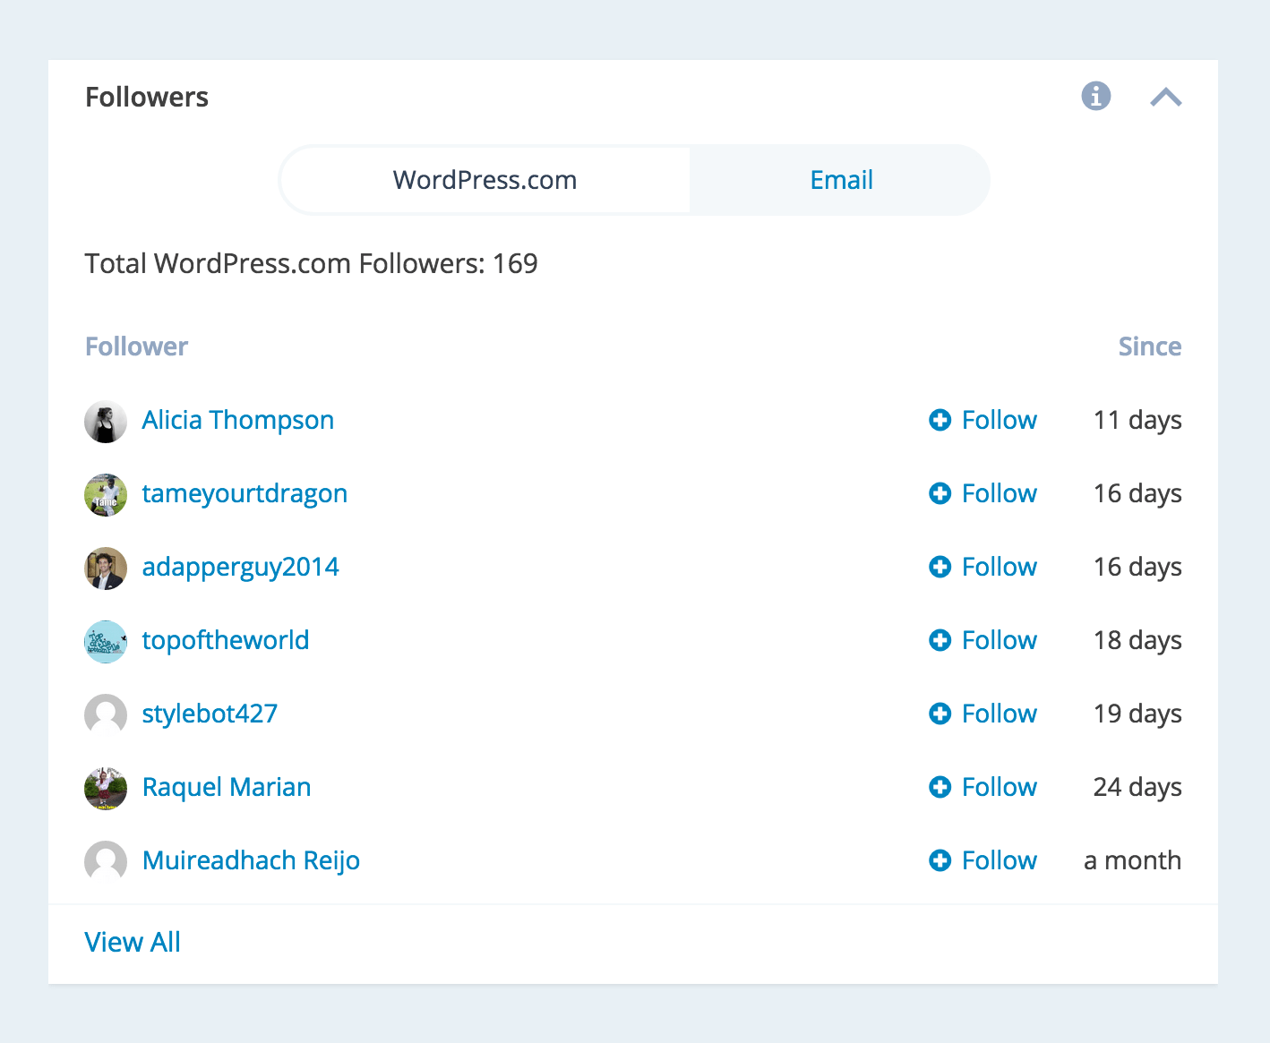Open the topoftheworld avatar thumbnail
Image resolution: width=1270 pixels, height=1043 pixels.
(106, 642)
